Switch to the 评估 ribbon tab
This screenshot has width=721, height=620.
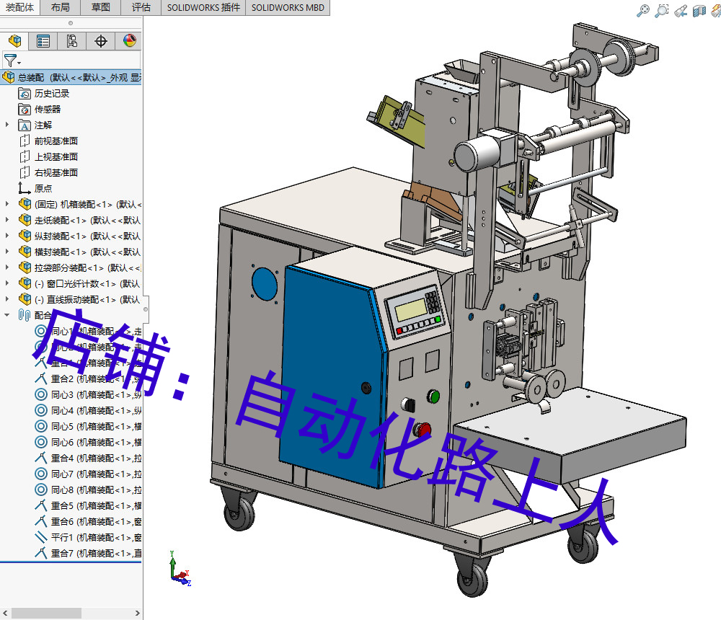tap(141, 8)
